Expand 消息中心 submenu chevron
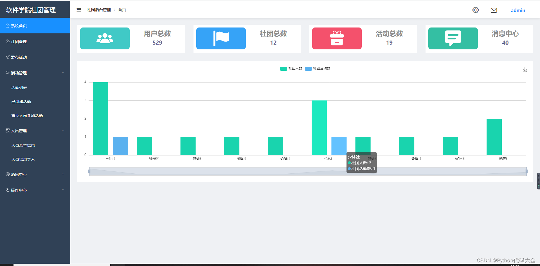Viewport: 540px width, 266px height. coord(63,174)
